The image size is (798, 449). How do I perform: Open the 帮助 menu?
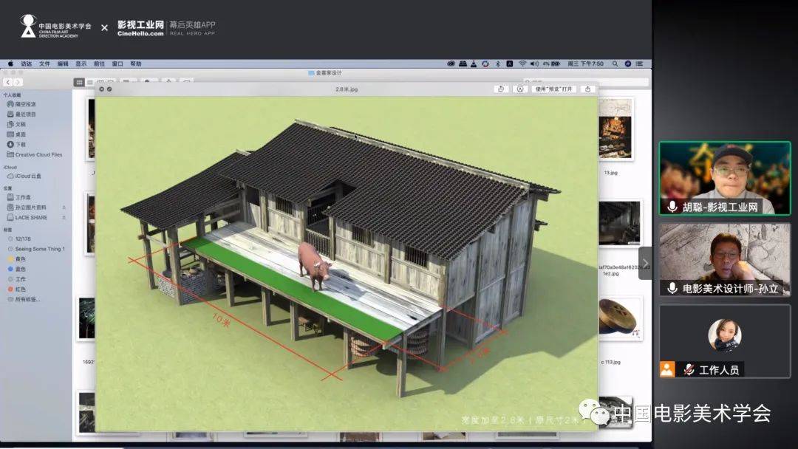(136, 64)
